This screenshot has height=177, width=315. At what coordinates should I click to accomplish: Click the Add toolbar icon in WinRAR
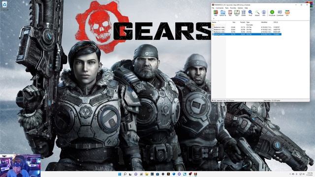tap(216, 13)
